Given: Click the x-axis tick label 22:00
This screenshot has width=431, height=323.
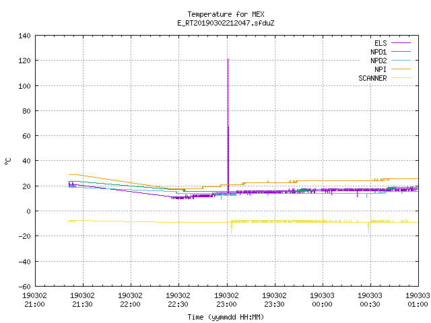Looking at the screenshot, I should [x=130, y=304].
